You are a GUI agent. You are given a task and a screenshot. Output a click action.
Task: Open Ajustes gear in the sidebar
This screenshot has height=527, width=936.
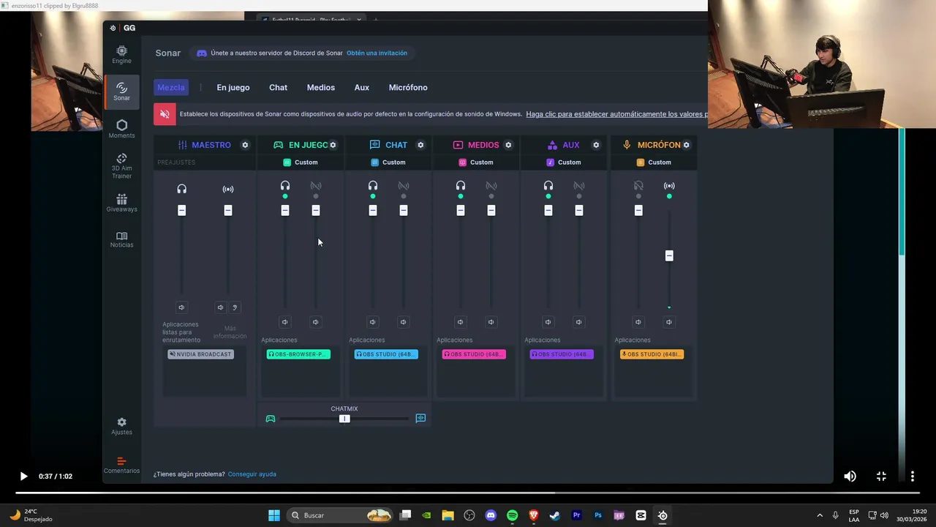121,426
